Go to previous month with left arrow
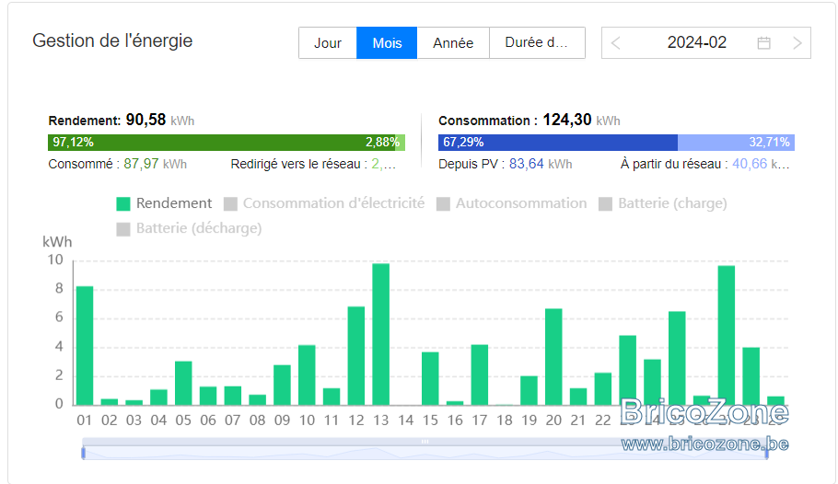 point(616,43)
